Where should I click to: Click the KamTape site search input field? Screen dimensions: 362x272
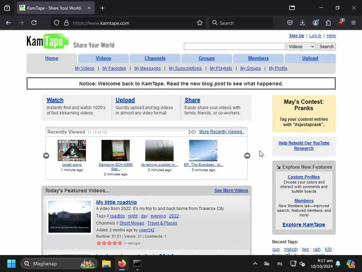235,46
